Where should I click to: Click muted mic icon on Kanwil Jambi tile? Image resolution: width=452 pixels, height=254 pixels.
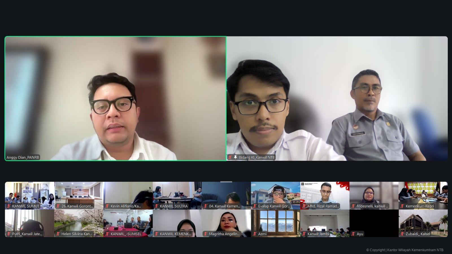(304, 234)
